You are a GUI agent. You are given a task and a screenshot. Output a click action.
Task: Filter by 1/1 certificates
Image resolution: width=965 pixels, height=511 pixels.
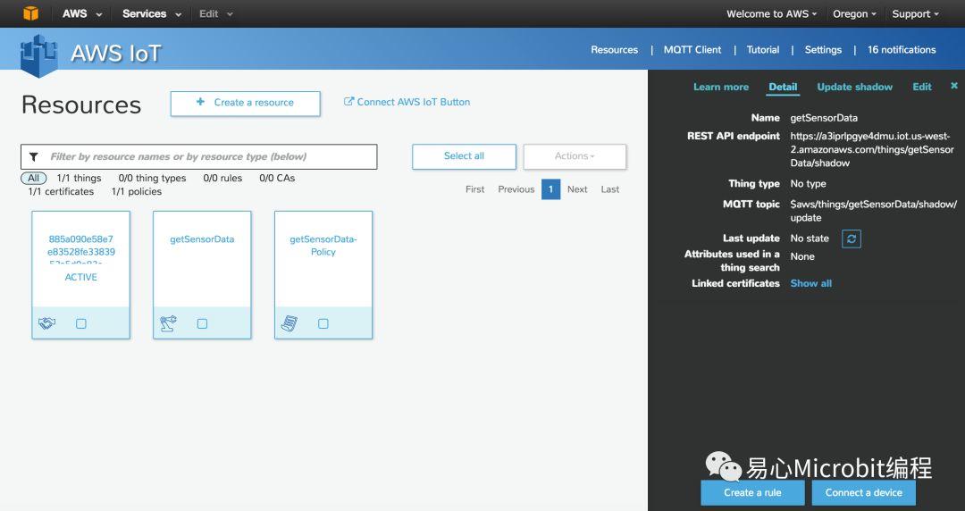pyautogui.click(x=61, y=191)
